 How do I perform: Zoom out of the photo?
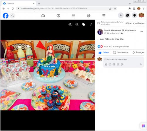pyautogui.click(x=77, y=25)
